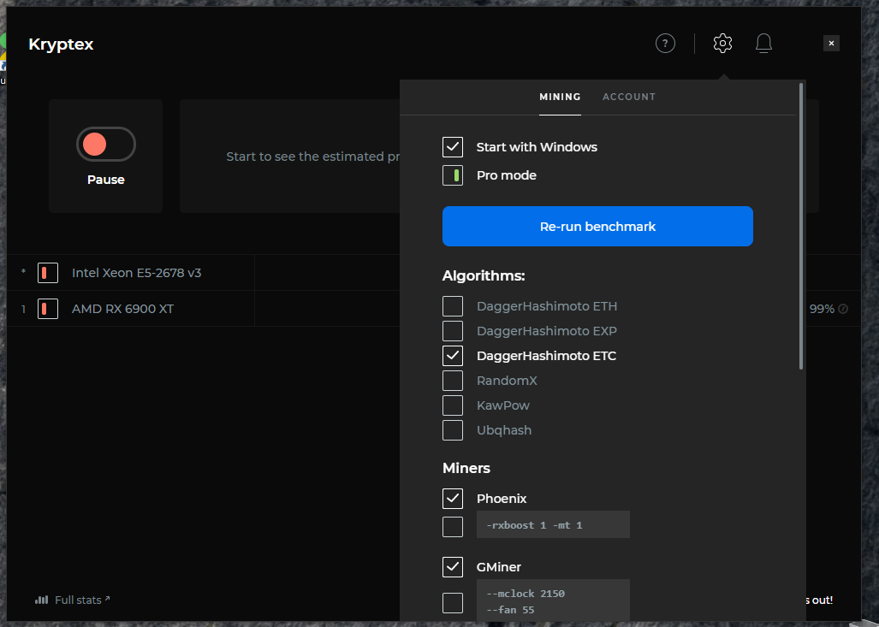
Task: Switch to the MINING tab
Action: click(560, 97)
